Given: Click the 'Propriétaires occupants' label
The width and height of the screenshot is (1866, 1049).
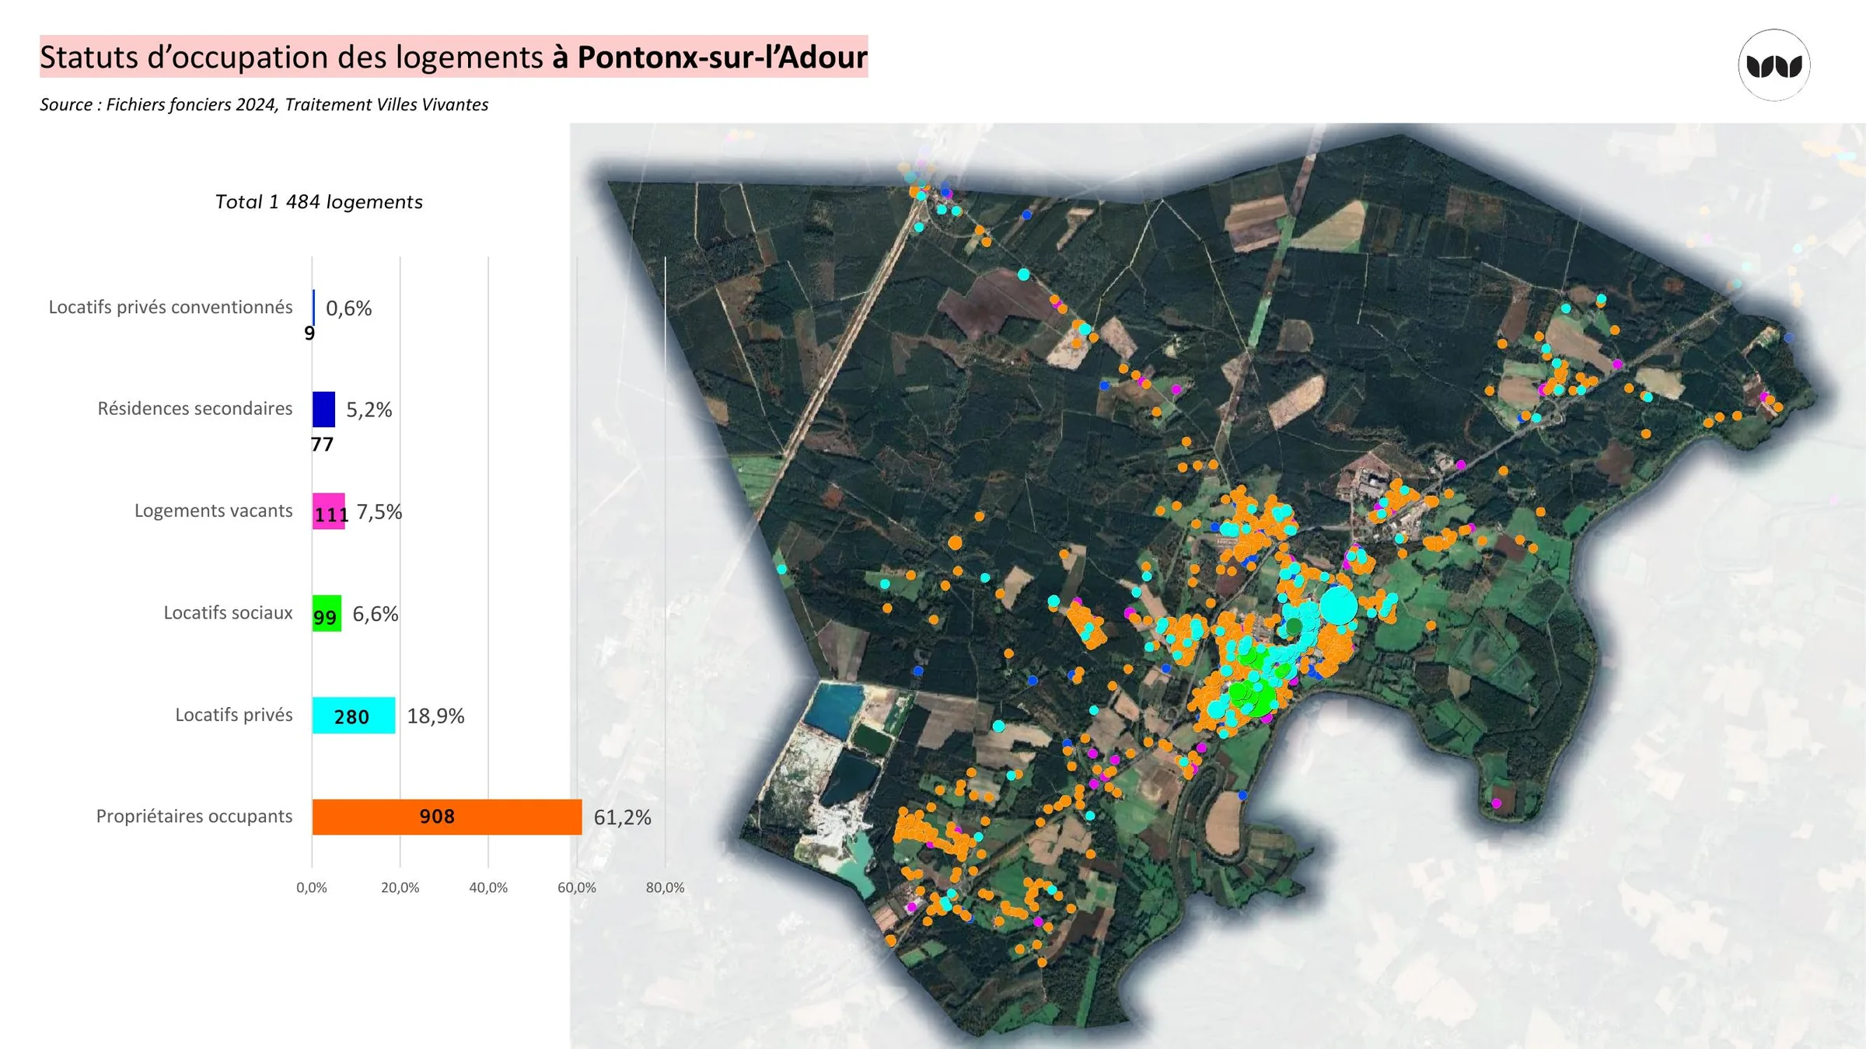Looking at the screenshot, I should 194,816.
